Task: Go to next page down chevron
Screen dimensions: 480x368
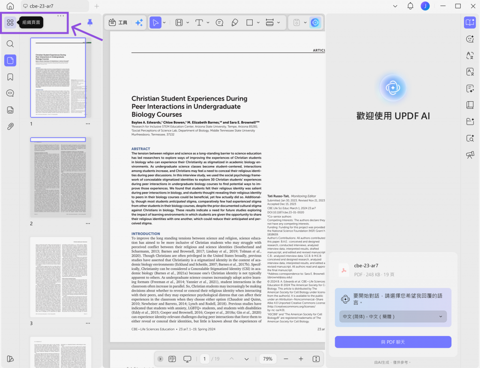Action: pos(247,359)
